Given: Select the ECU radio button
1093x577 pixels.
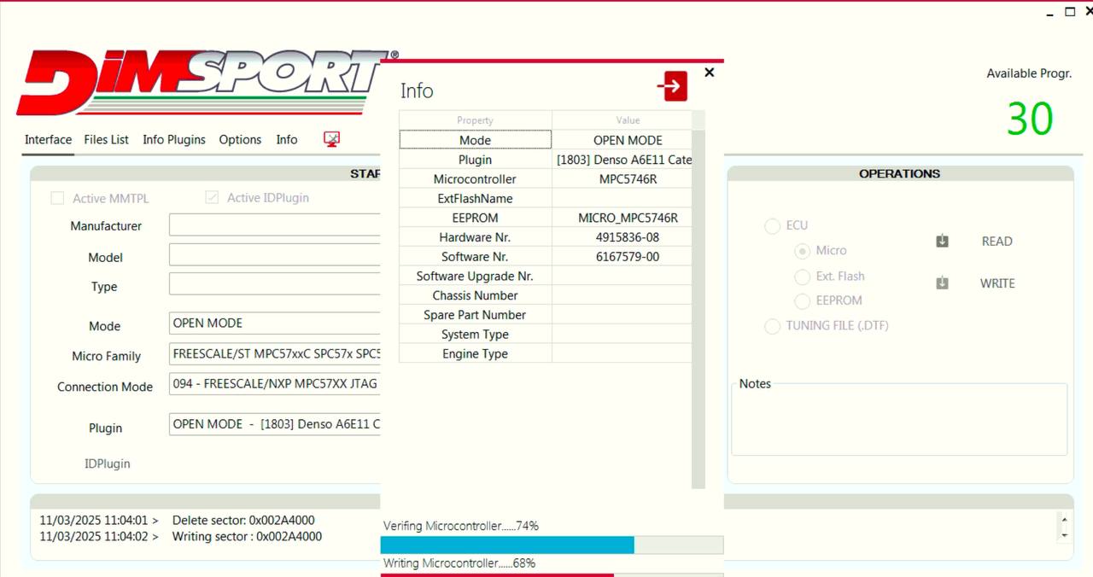Looking at the screenshot, I should [772, 225].
